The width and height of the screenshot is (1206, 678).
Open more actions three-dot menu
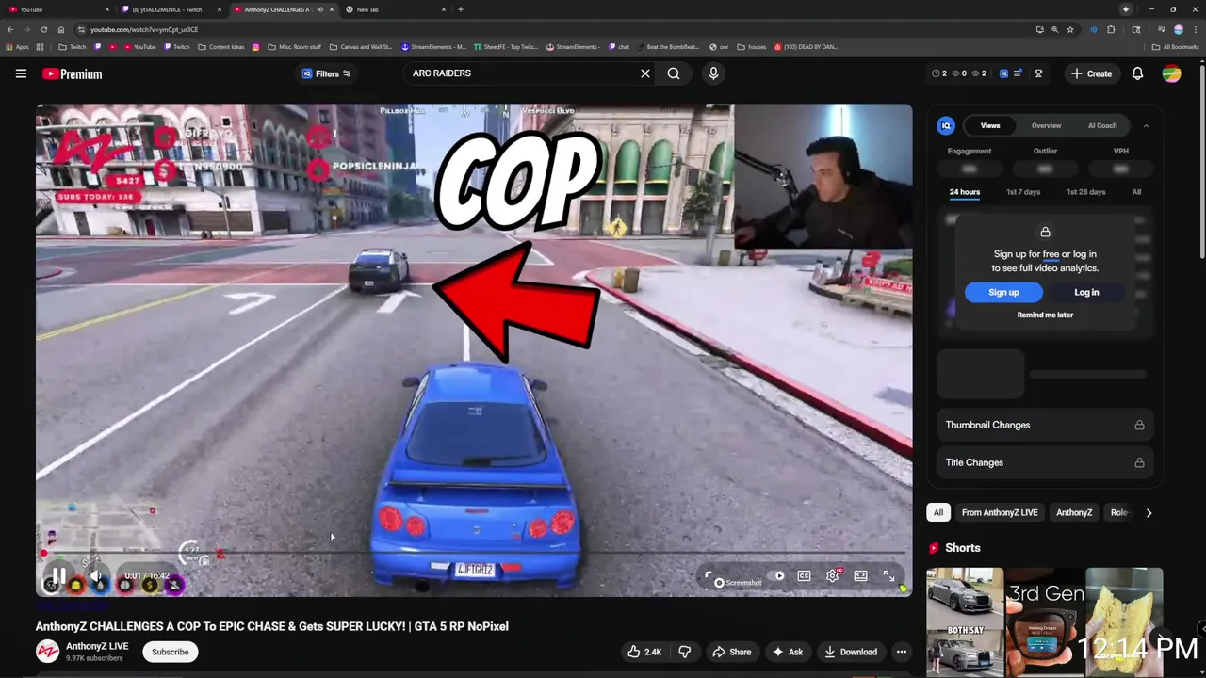[x=902, y=652]
